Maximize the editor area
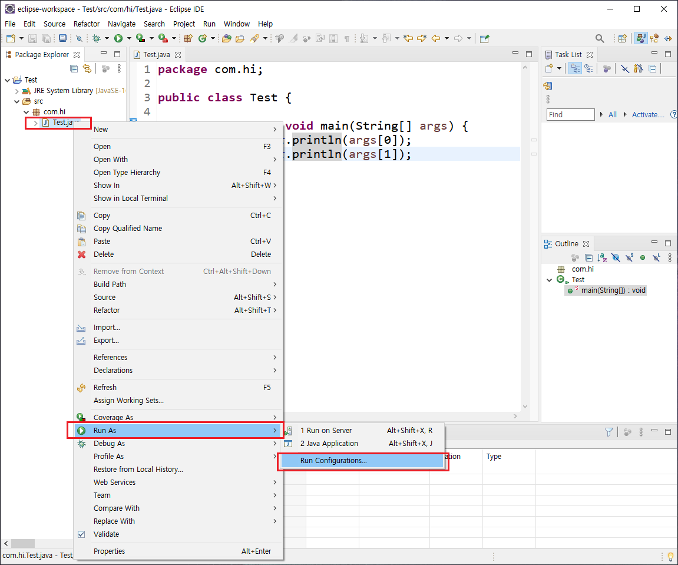 tap(529, 54)
